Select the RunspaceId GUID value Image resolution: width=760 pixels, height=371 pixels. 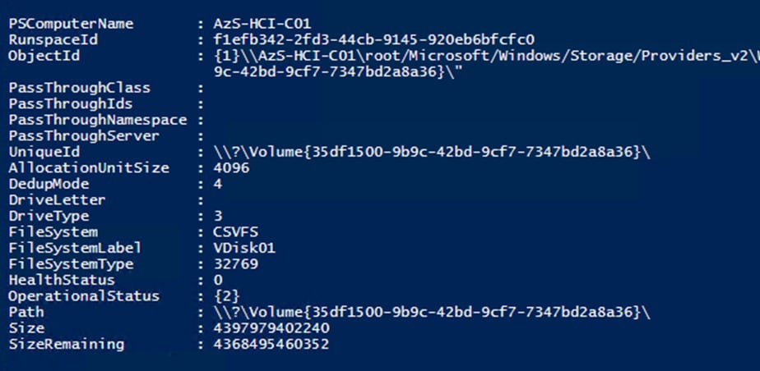(x=373, y=39)
